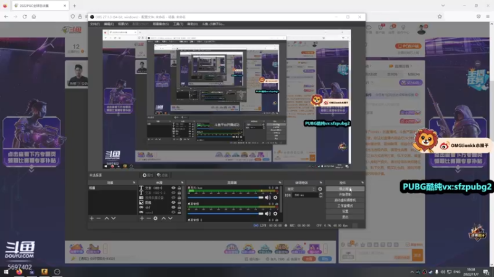Bookmark the page with the star icon
Screen dimensions: 494x277
pyautogui.click(x=440, y=17)
